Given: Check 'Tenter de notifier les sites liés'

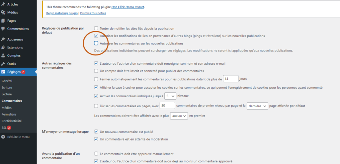Looking at the screenshot, I should coord(96,29).
